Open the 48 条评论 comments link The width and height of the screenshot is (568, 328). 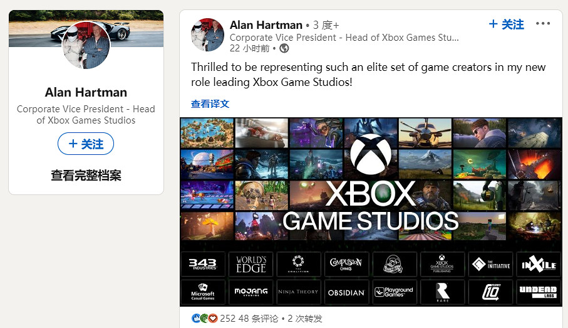[258, 319]
